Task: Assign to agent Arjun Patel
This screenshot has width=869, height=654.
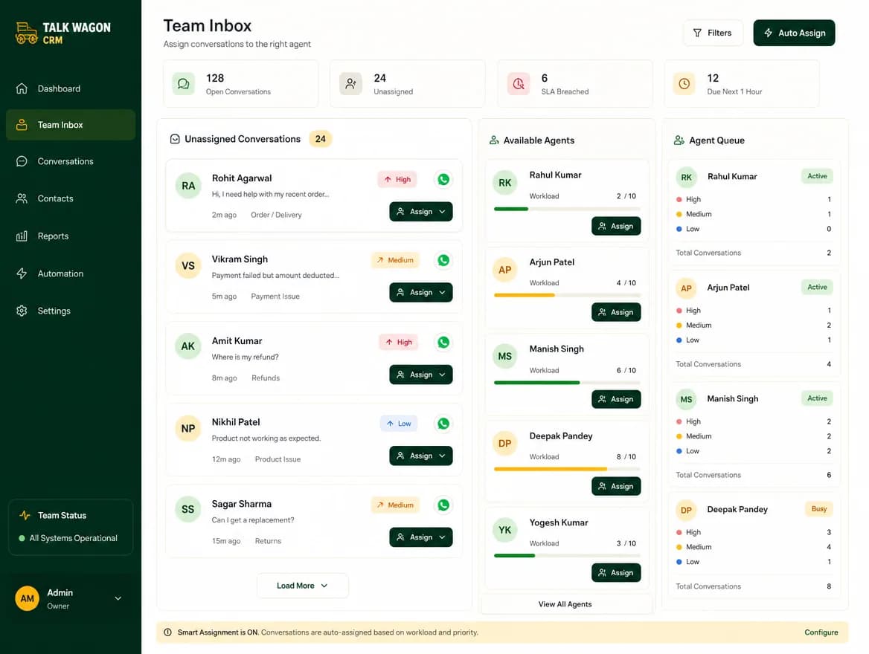Action: click(616, 312)
